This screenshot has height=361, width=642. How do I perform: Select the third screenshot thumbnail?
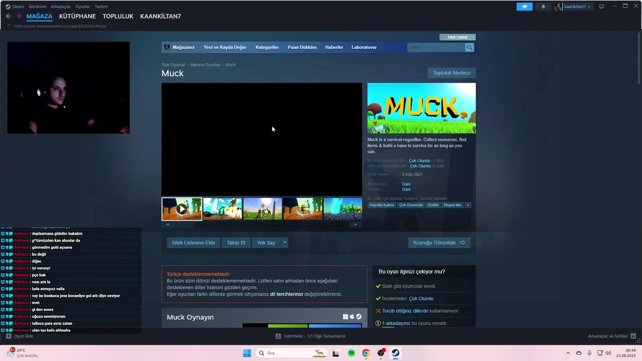262,209
